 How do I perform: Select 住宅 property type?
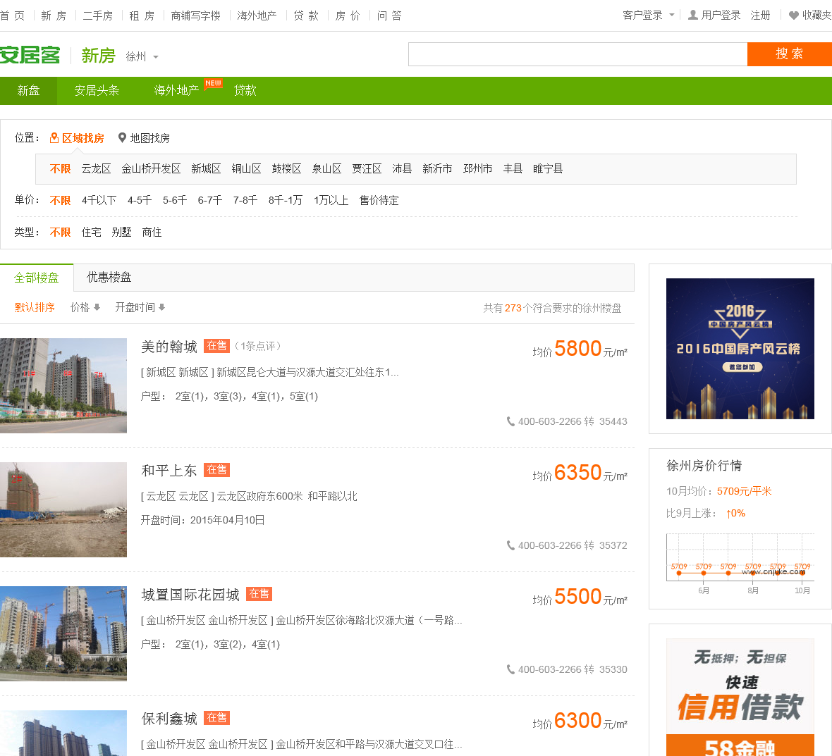[x=91, y=233]
